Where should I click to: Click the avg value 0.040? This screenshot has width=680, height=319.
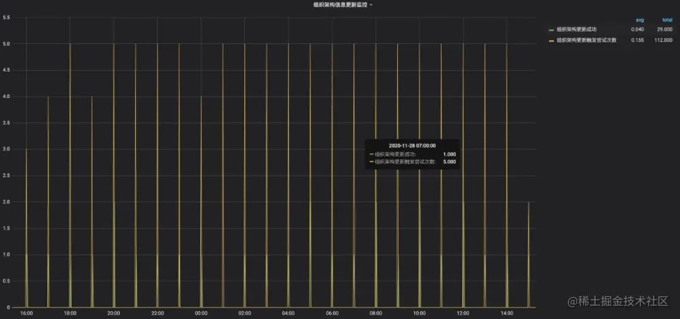pos(637,30)
